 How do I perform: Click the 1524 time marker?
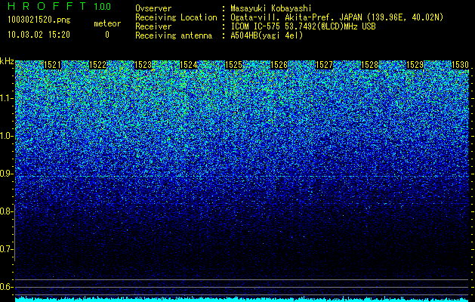(188, 65)
